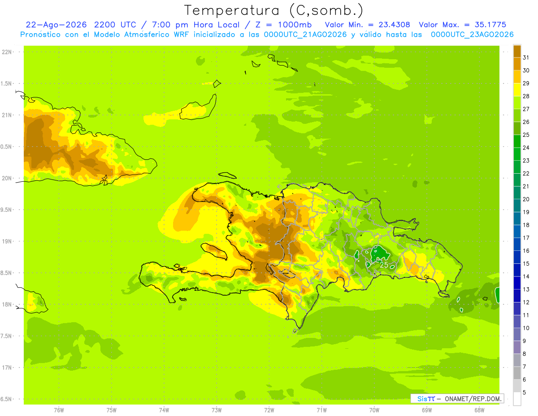538x416 pixels.
Task: Click the SisTT - ONAMET/REP.DOM. credit box
Action: point(457,398)
